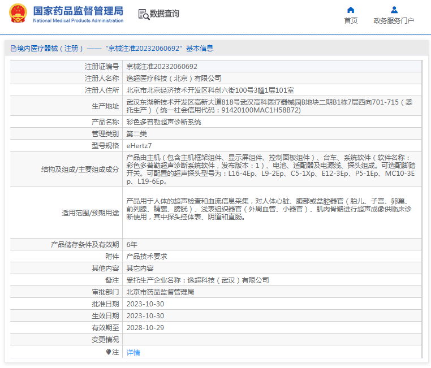The height and width of the screenshot is (368, 431).
Task: Click the 注册人名称 row label
Action: point(102,79)
